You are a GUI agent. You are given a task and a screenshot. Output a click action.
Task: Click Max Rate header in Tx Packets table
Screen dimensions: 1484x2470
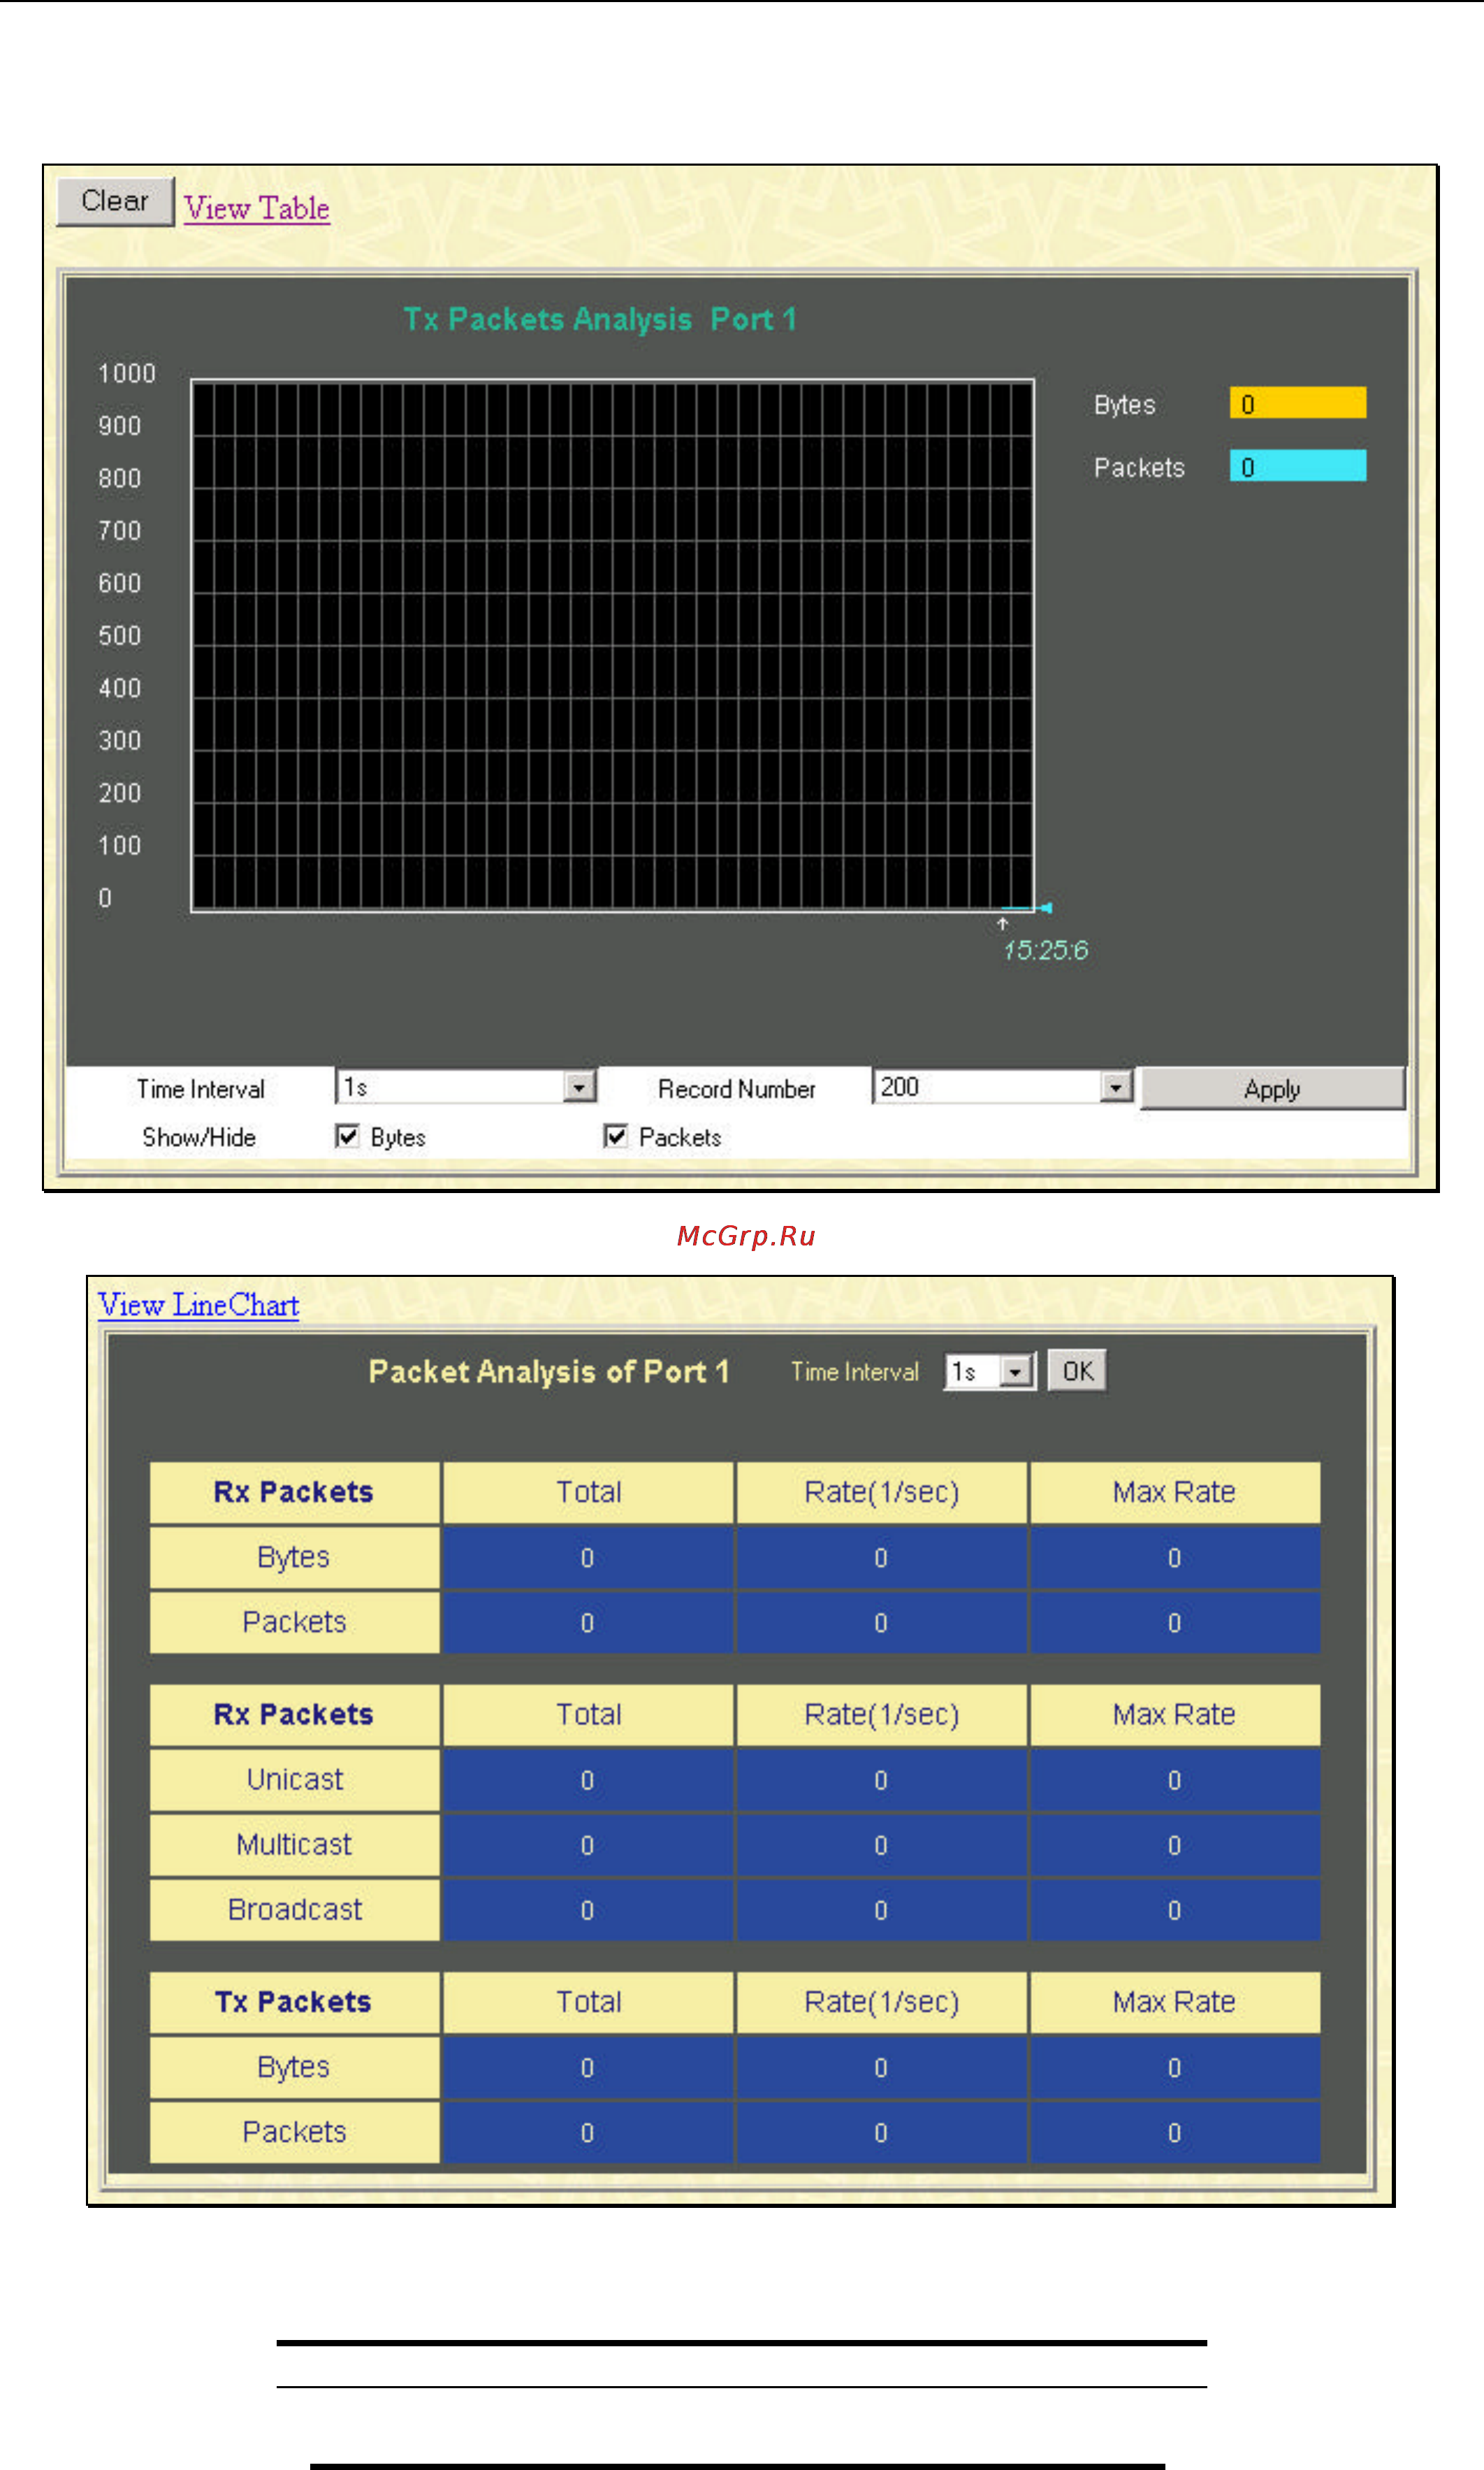pos(1175,2002)
